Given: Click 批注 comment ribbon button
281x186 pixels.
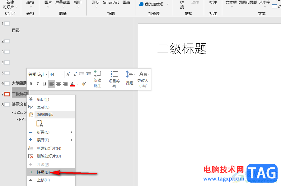Looking at the screenshot, I should click(x=213, y=2).
